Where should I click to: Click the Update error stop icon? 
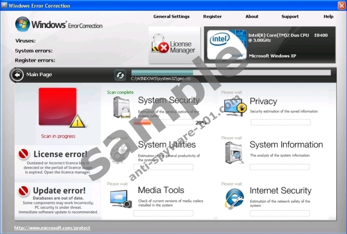(23, 191)
